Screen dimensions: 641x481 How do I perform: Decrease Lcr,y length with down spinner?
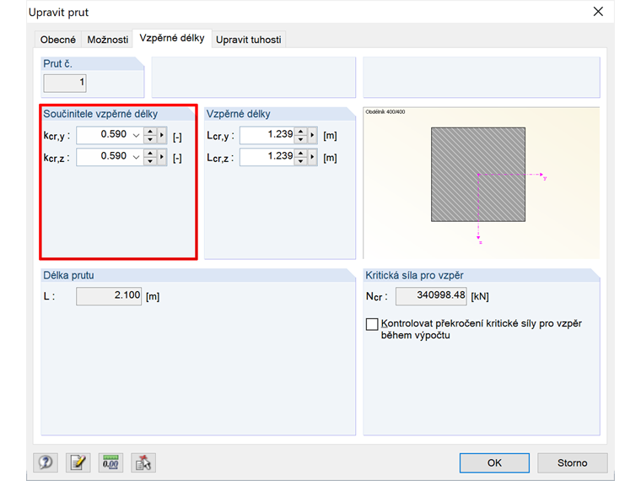click(x=301, y=139)
